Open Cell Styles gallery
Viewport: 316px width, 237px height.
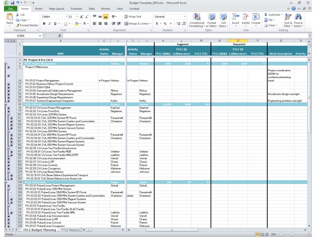pos(223,20)
